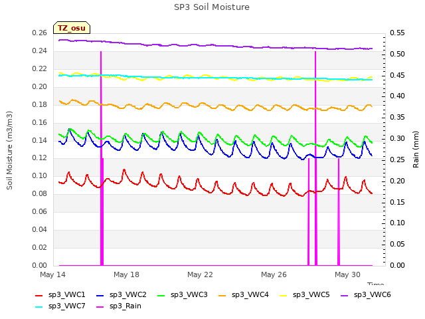Viewport: 425px width, 319px height.
Task: Click the 0.25 right axis value
Action: [x=397, y=159]
